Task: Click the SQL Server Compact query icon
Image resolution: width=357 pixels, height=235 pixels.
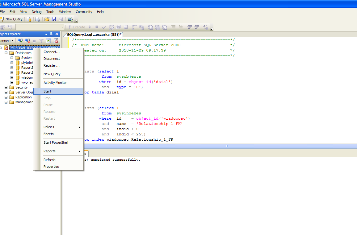Action: coord(38,19)
